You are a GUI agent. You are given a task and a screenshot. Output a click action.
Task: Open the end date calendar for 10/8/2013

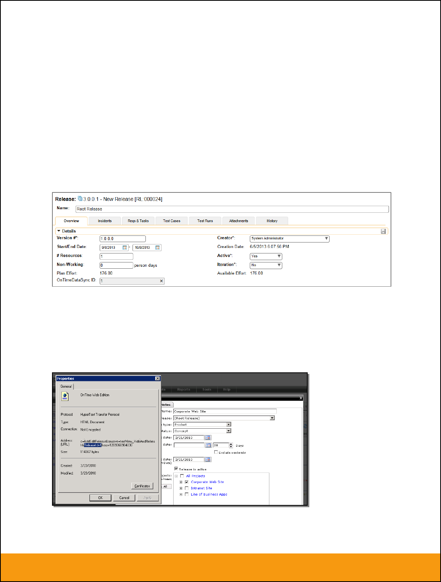(158, 248)
